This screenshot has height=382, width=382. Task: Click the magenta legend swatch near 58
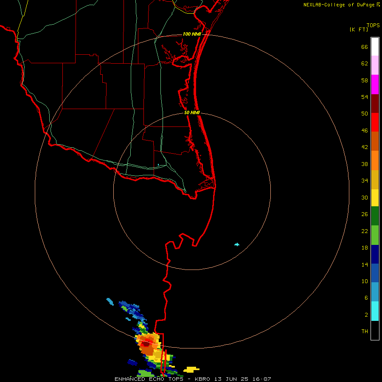pos(375,84)
